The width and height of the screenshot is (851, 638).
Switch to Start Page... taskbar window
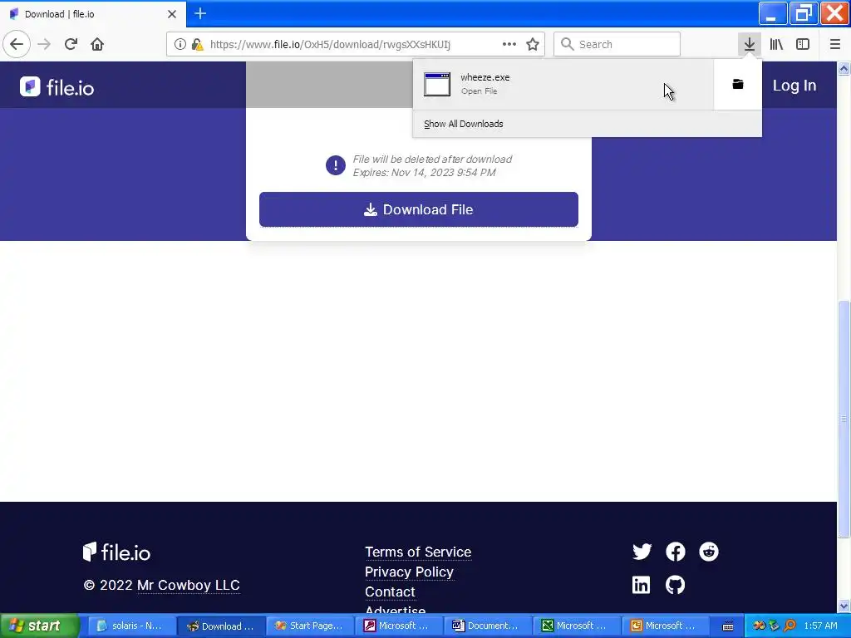(310, 626)
